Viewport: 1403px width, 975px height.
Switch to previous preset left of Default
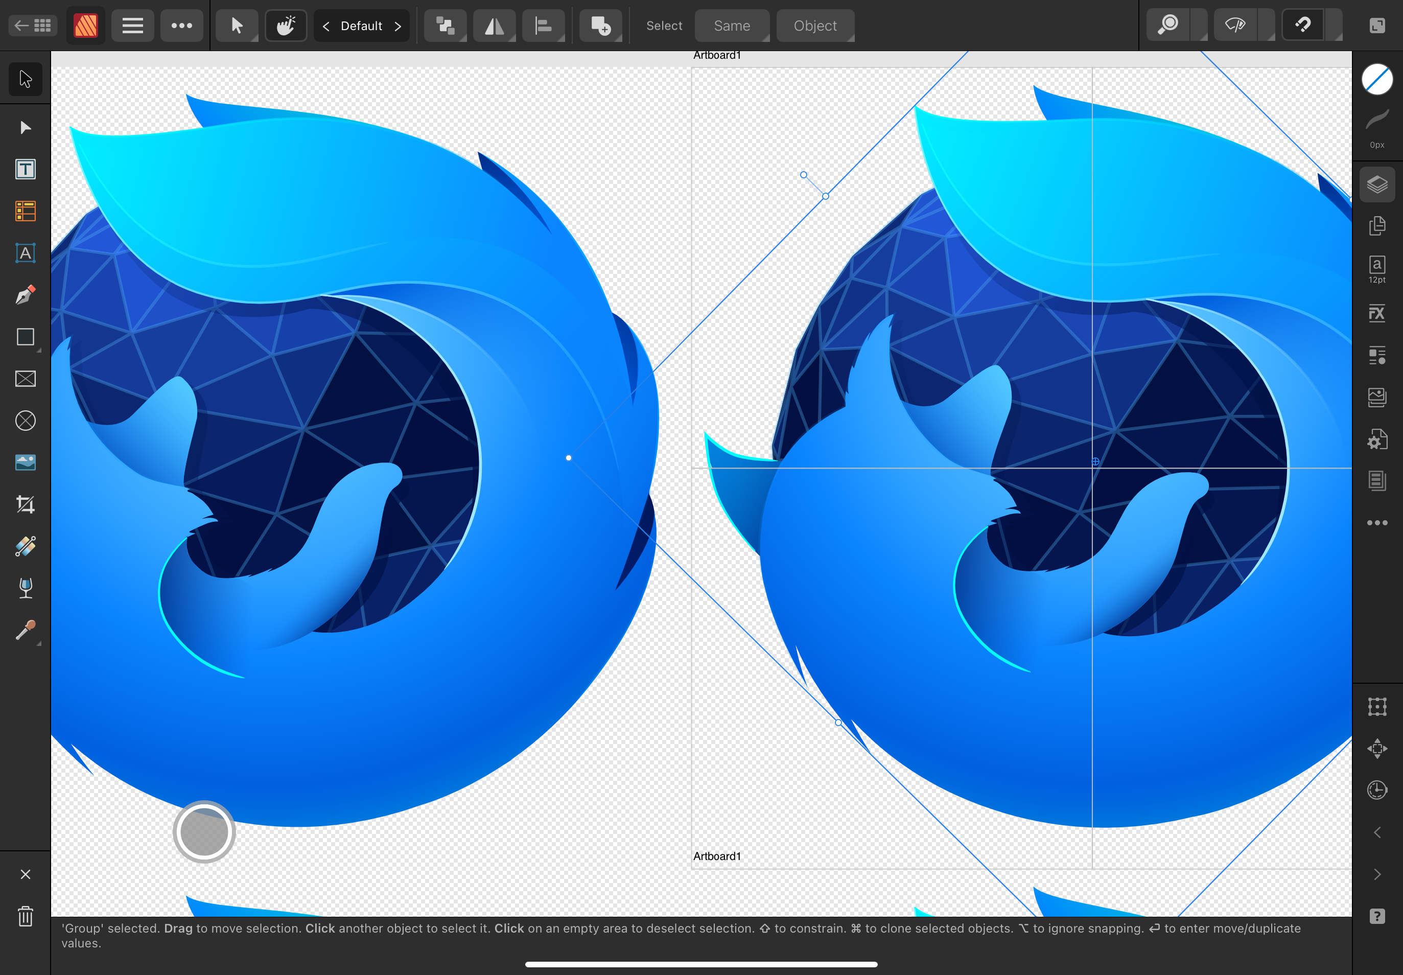pyautogui.click(x=326, y=26)
